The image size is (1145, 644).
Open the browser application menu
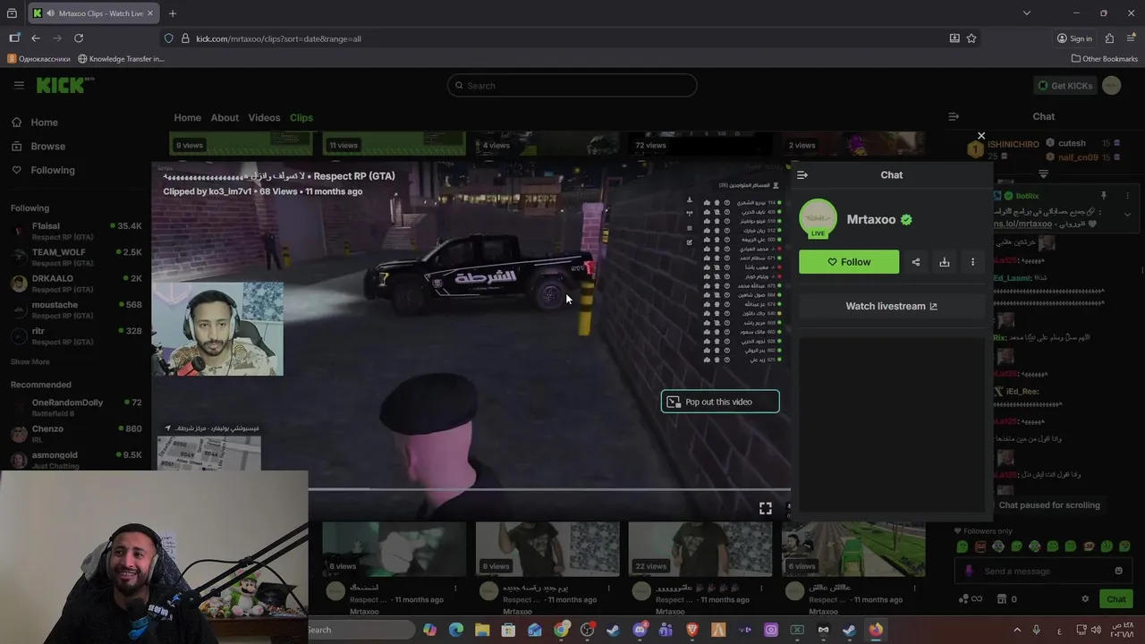click(x=1131, y=38)
